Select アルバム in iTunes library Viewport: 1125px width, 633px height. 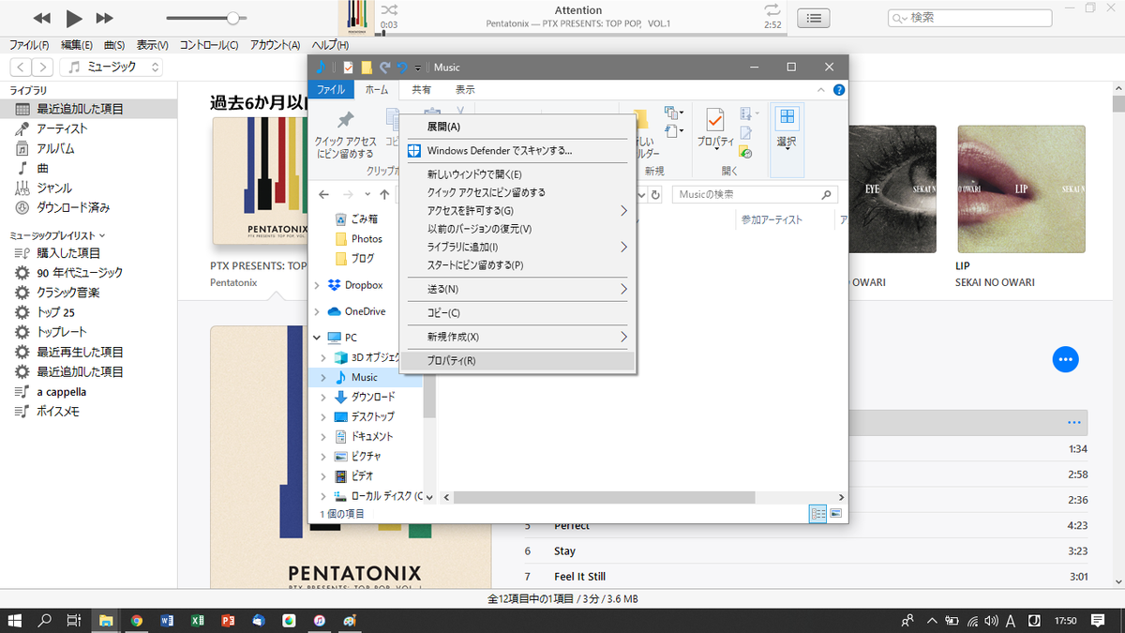55,148
